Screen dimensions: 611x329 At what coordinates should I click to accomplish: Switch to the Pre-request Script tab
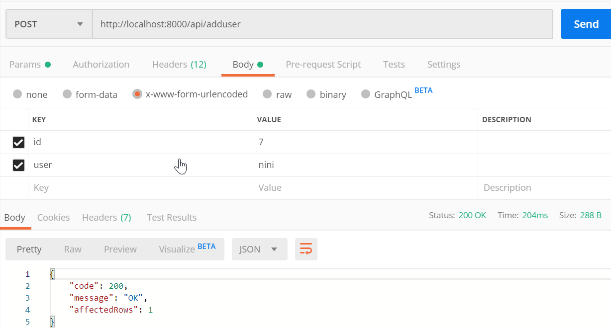323,64
